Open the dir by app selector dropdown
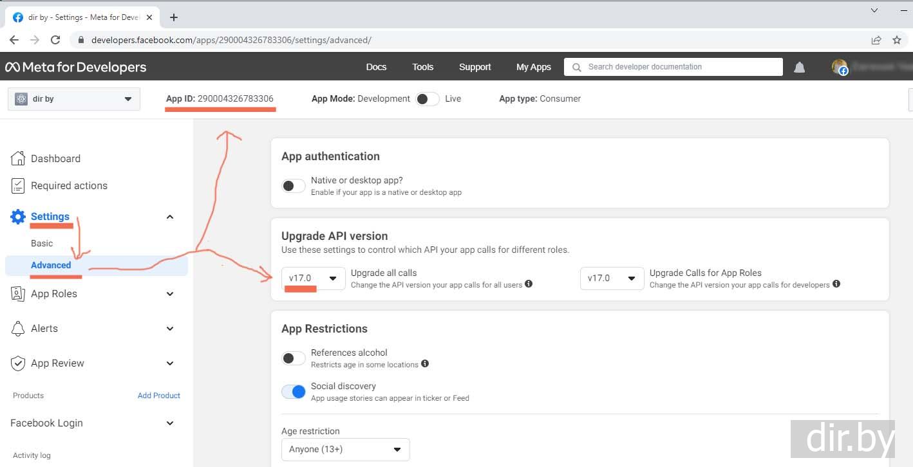The width and height of the screenshot is (913, 467). click(74, 99)
